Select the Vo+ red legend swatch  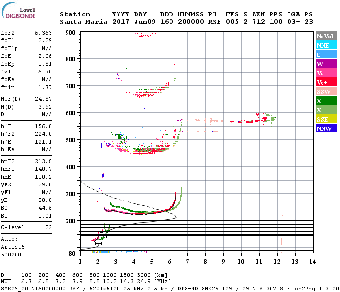tap(326, 82)
